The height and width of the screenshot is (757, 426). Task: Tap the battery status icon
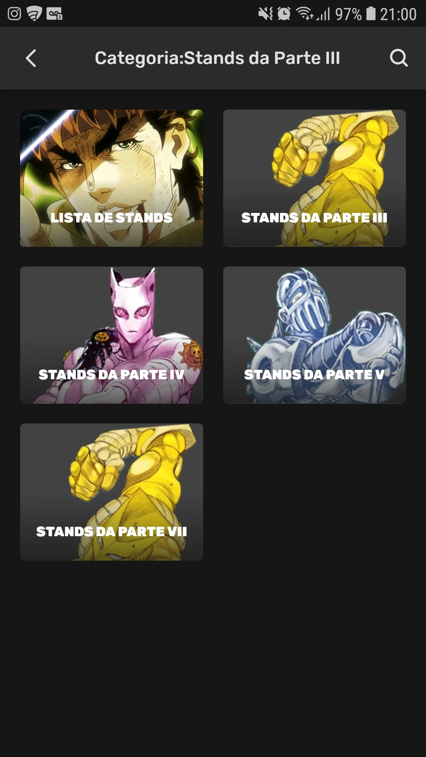tap(371, 13)
